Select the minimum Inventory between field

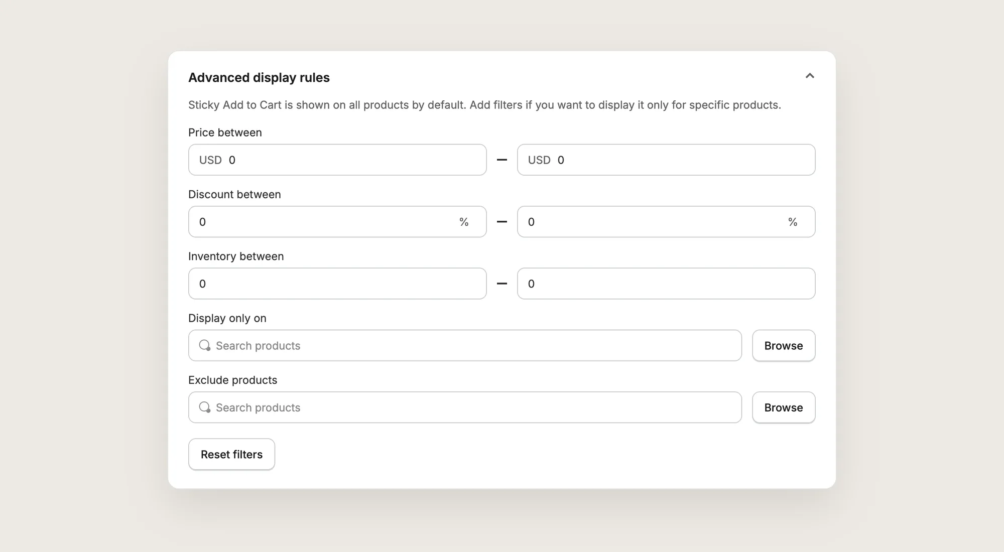[x=337, y=284]
